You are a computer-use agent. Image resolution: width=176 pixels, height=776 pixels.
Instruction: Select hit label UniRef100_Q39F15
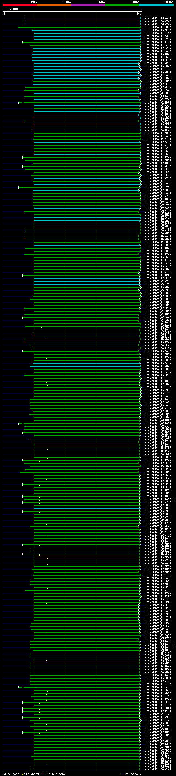point(158,435)
